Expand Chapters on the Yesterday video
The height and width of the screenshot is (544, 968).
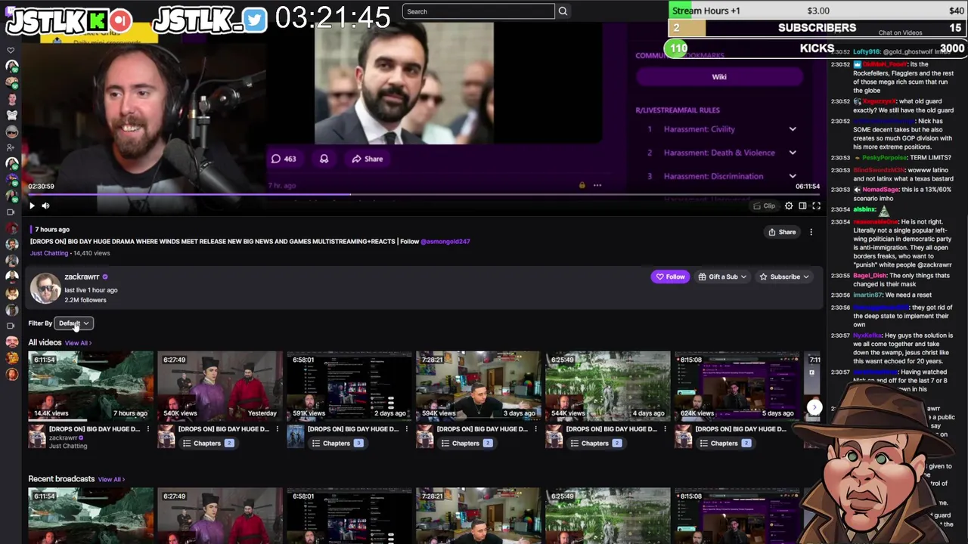208,444
